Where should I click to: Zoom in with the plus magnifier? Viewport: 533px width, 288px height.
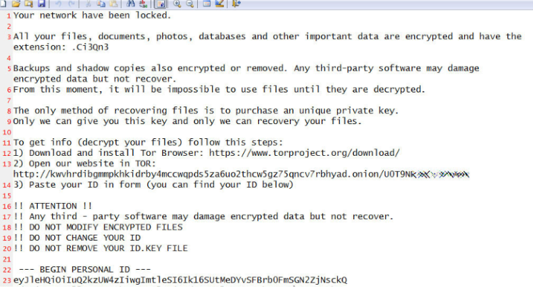coord(177,3)
